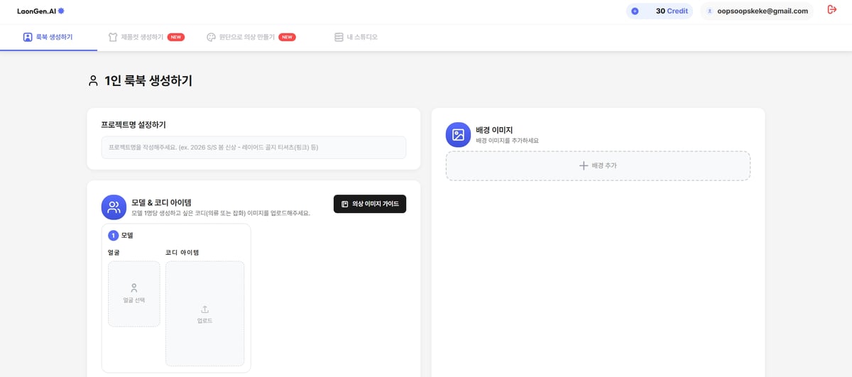Click the number 1 model badge
This screenshot has height=377, width=852.
pyautogui.click(x=114, y=235)
